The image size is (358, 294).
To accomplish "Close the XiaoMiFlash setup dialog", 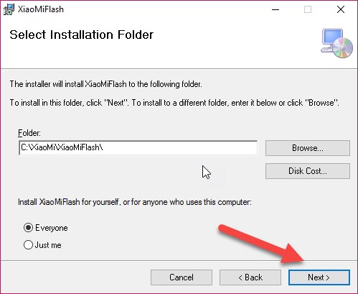I will 341,9.
